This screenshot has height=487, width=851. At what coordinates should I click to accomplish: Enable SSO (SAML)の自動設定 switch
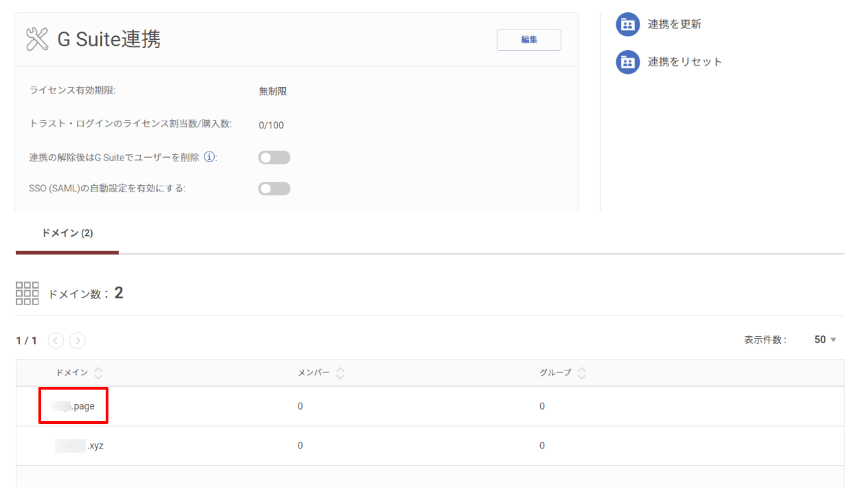coord(275,189)
